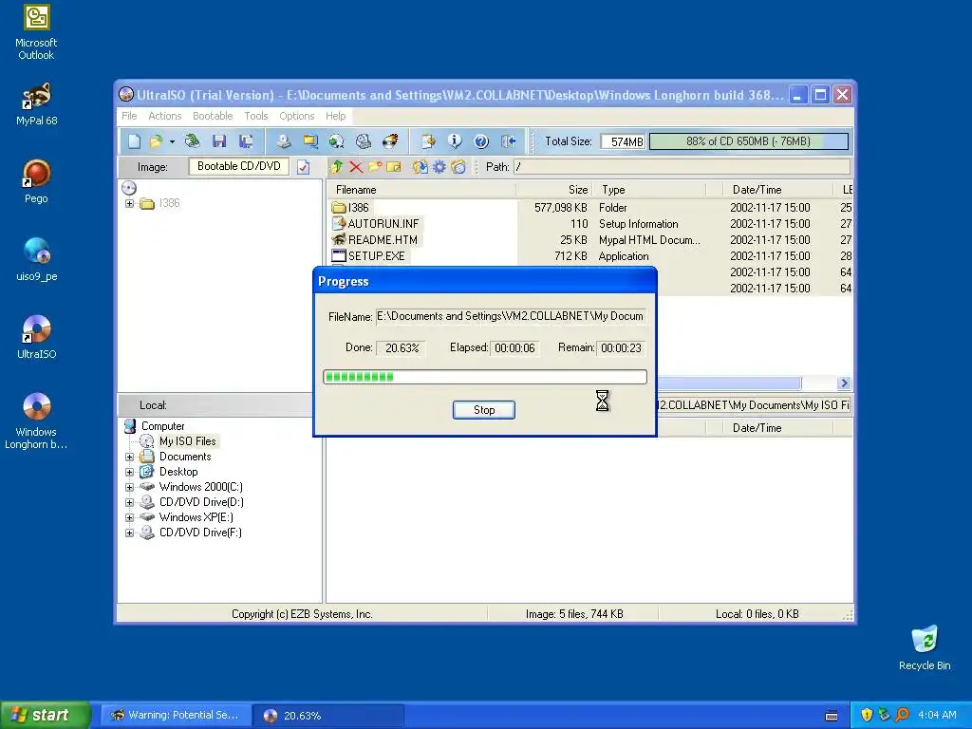Sort by the Type column header
Image resolution: width=972 pixels, height=729 pixels.
(x=649, y=190)
